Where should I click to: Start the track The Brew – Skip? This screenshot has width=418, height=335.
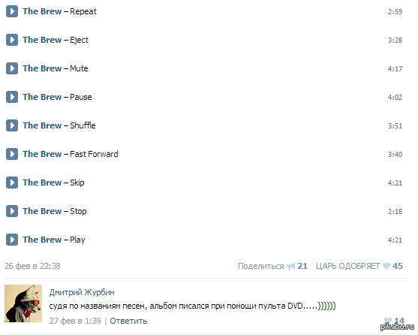[x=12, y=183]
